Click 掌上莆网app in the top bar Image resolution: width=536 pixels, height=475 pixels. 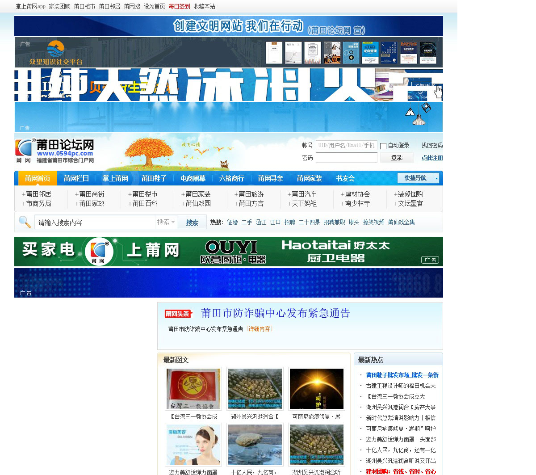[x=31, y=6]
